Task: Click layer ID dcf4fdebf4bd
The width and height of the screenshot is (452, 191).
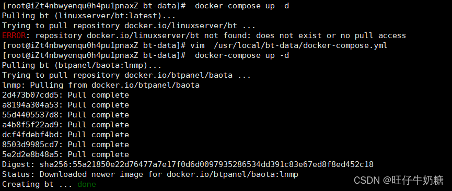Action: 30,135
